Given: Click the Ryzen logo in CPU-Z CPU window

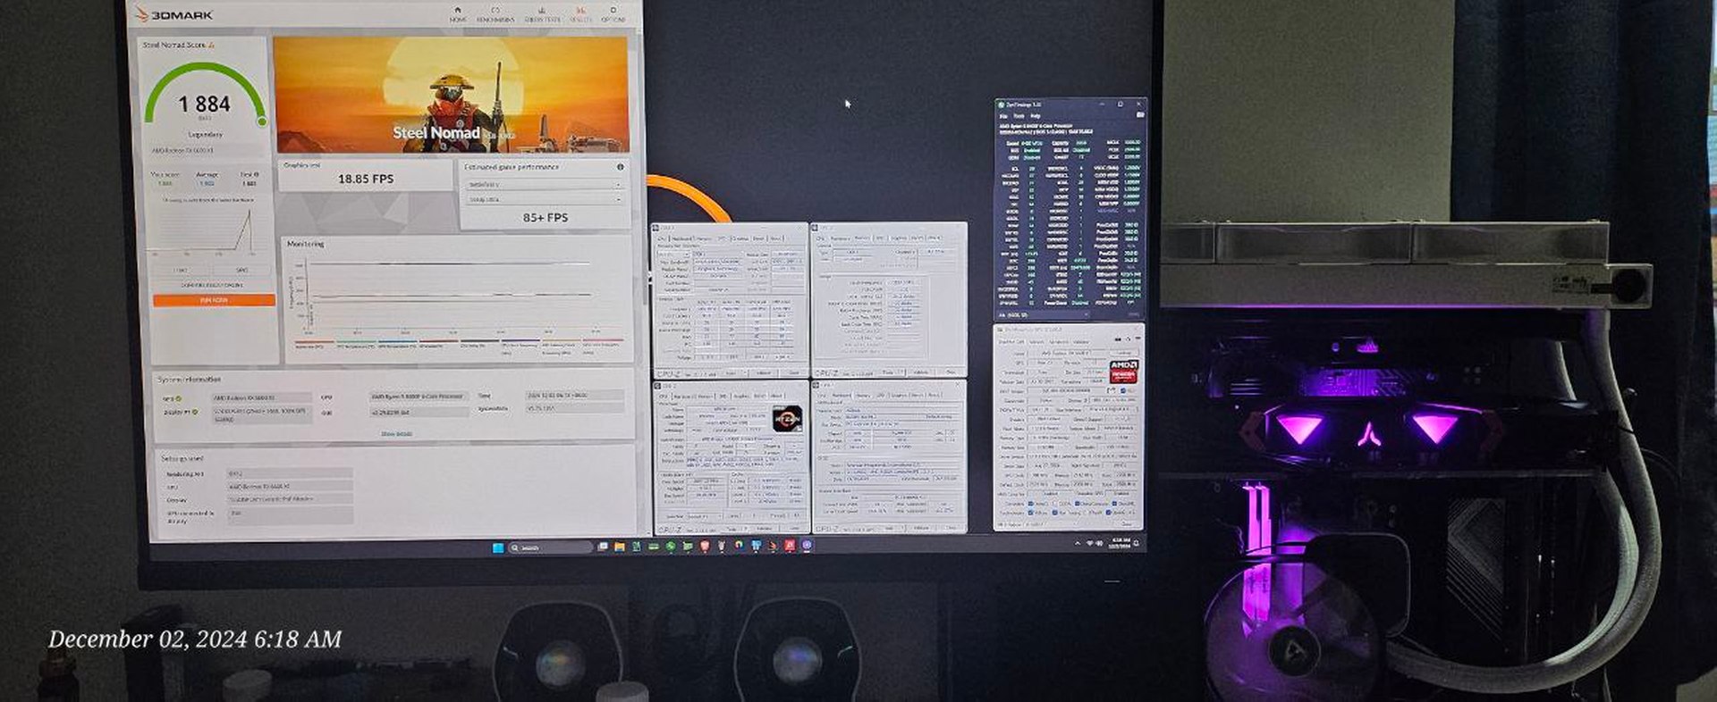Looking at the screenshot, I should 788,419.
